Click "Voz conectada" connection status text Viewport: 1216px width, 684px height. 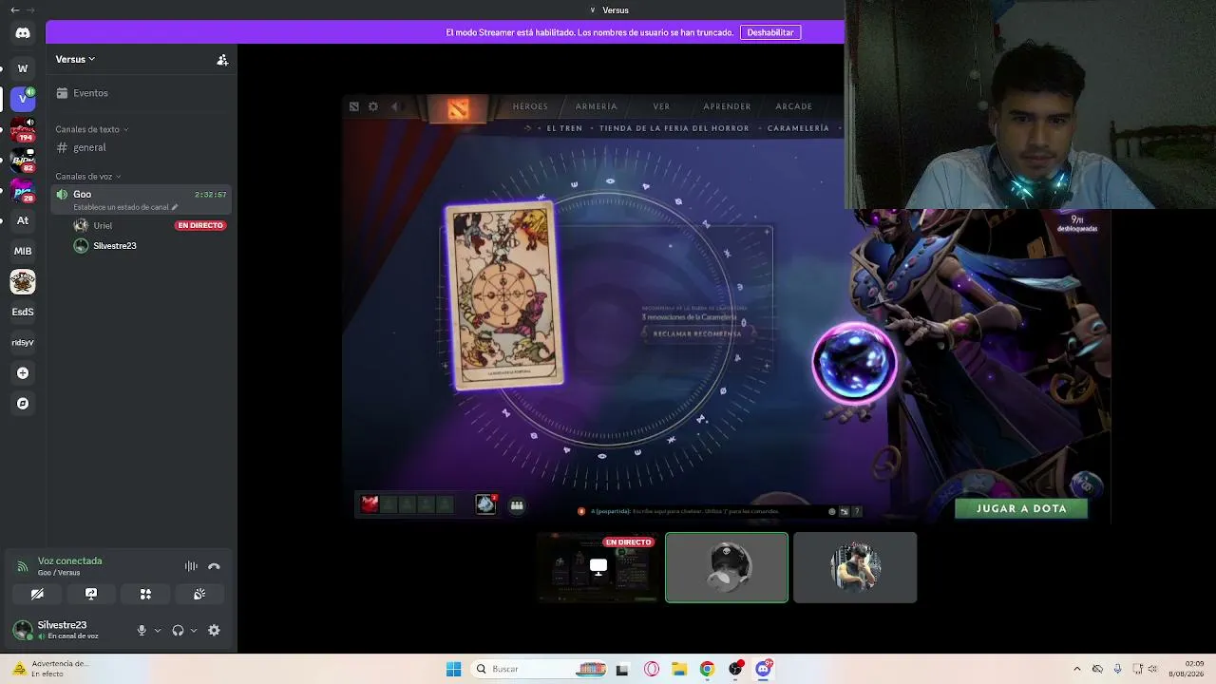click(69, 560)
